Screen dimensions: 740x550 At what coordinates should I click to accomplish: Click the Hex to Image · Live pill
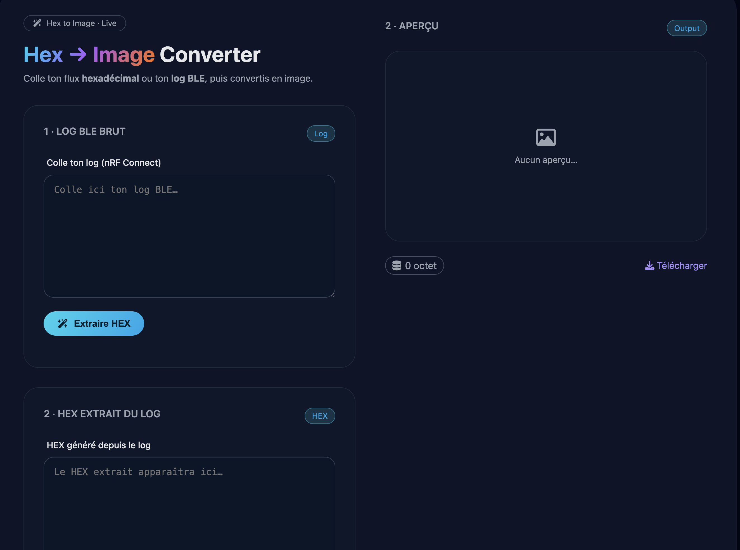point(75,23)
